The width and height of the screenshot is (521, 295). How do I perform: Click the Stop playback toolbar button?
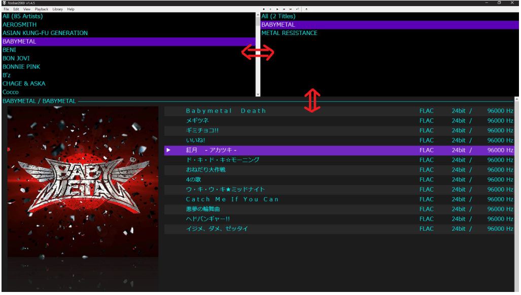click(264, 9)
